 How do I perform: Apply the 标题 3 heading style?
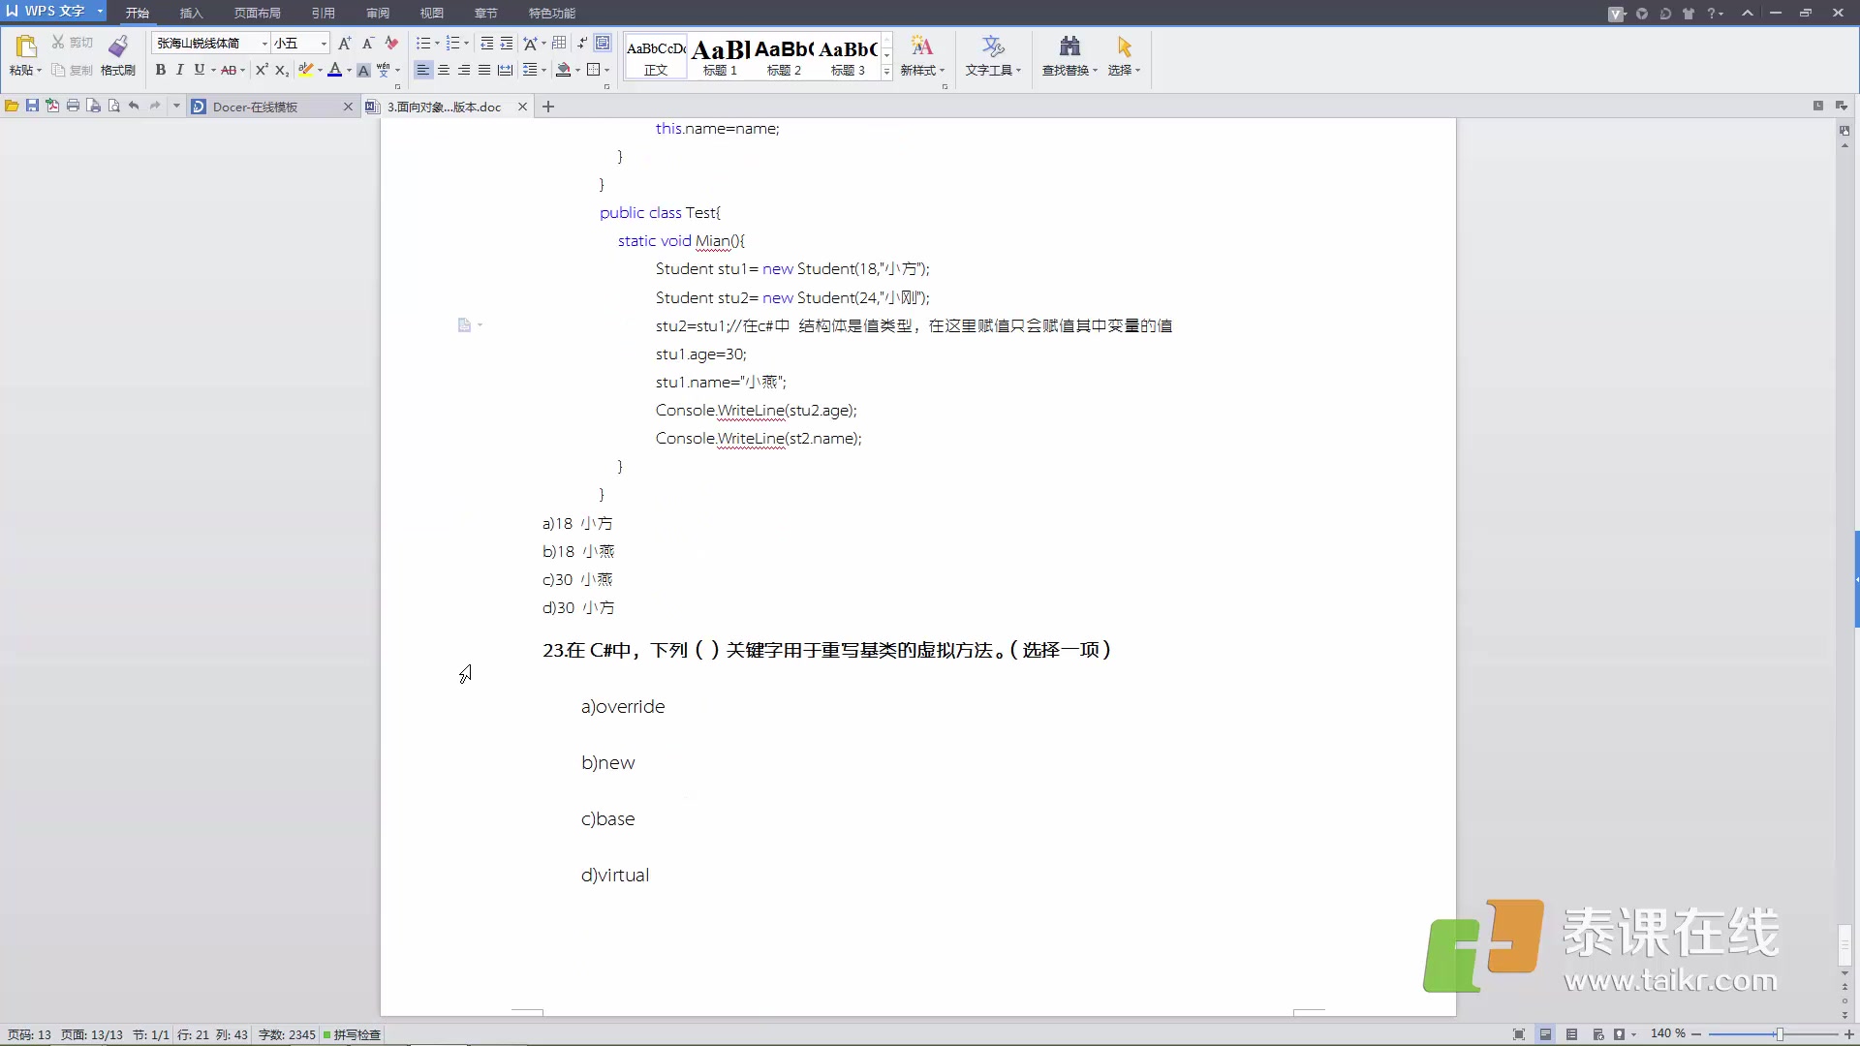coord(848,57)
